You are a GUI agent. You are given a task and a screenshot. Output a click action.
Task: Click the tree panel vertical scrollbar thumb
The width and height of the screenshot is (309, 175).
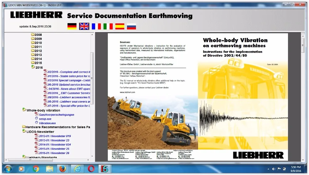(92, 78)
